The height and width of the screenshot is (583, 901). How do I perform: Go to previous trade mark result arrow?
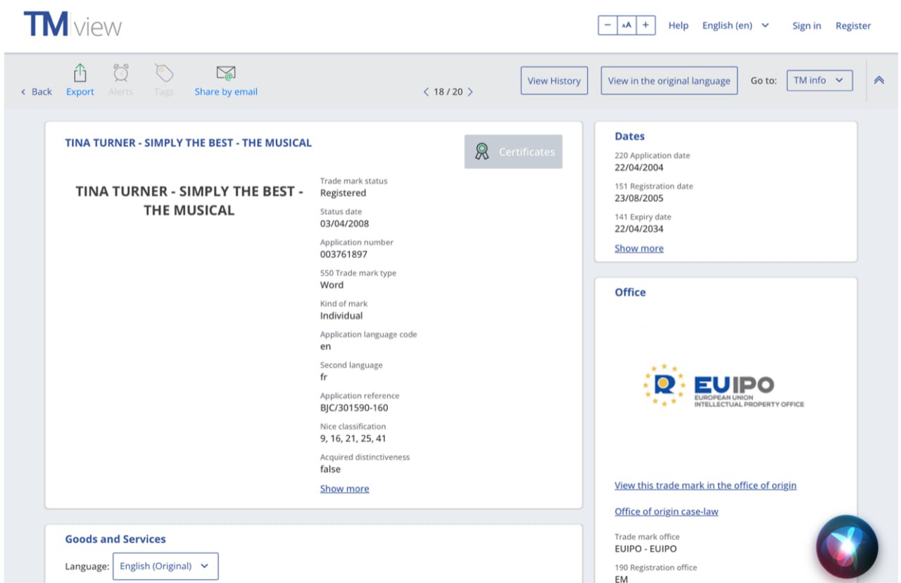coord(426,92)
